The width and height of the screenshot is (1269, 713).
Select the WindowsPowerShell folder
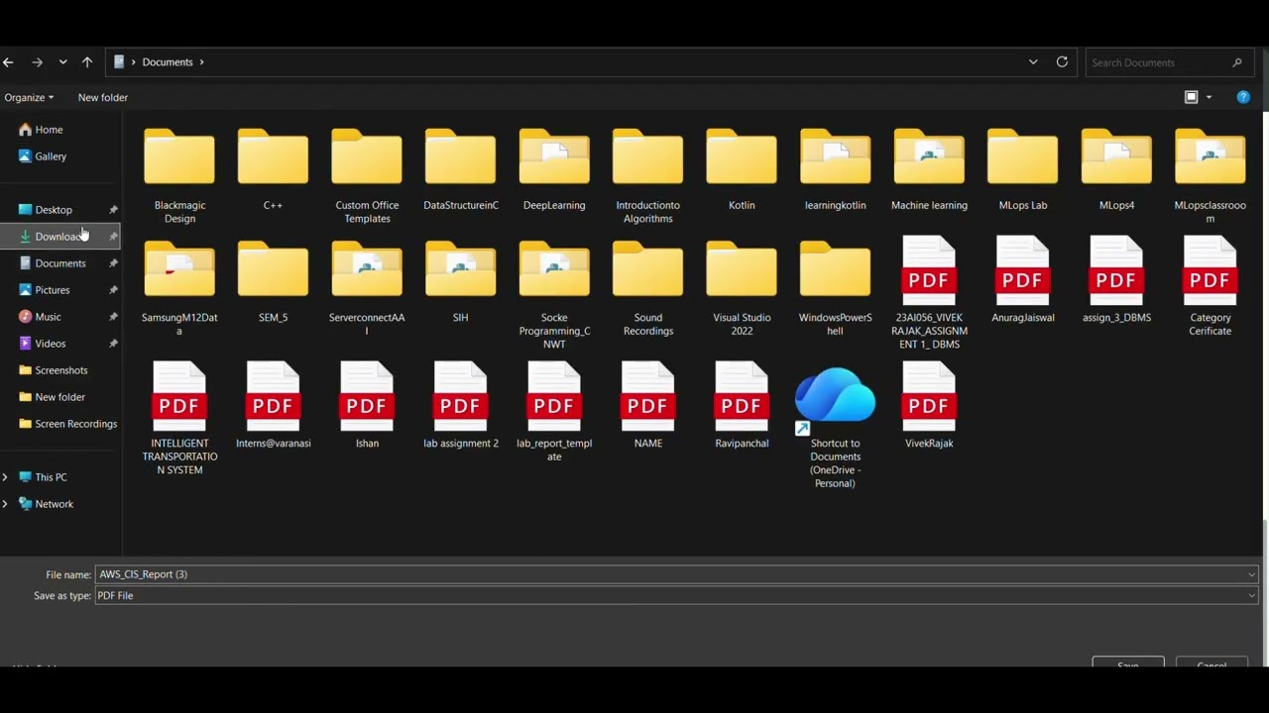point(836,288)
